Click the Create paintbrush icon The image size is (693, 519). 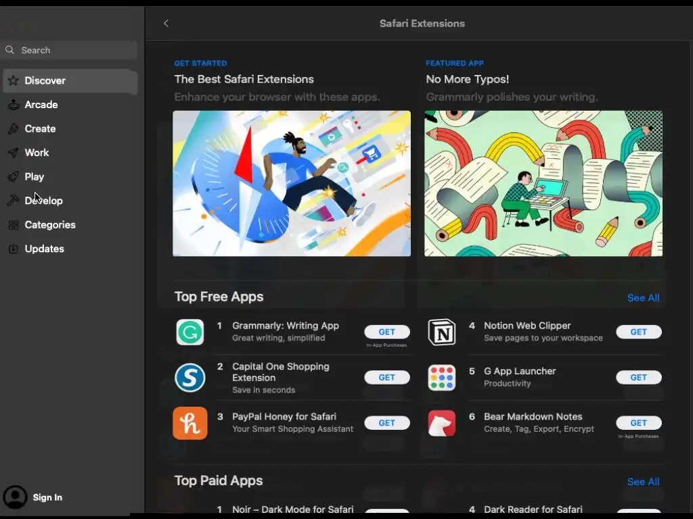click(14, 128)
